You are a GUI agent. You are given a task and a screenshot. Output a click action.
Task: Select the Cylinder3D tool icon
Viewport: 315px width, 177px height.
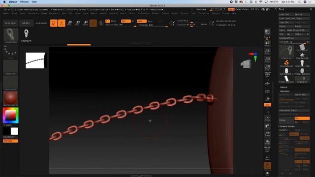tap(302, 48)
